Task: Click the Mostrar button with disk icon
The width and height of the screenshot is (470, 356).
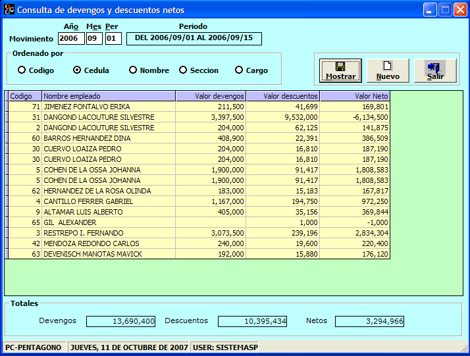Action: click(340, 70)
